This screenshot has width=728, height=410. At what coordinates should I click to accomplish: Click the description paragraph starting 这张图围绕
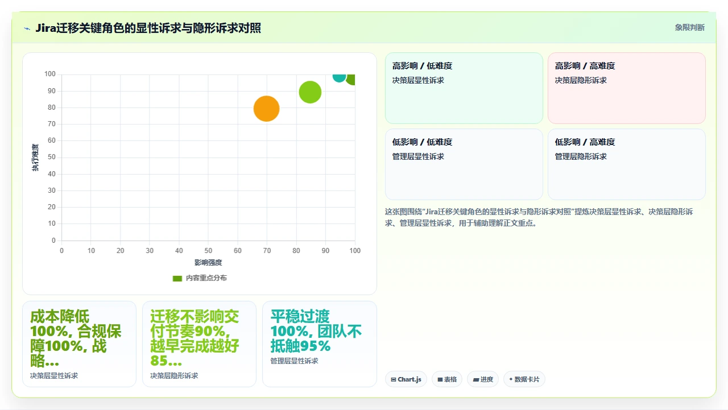pyautogui.click(x=539, y=217)
